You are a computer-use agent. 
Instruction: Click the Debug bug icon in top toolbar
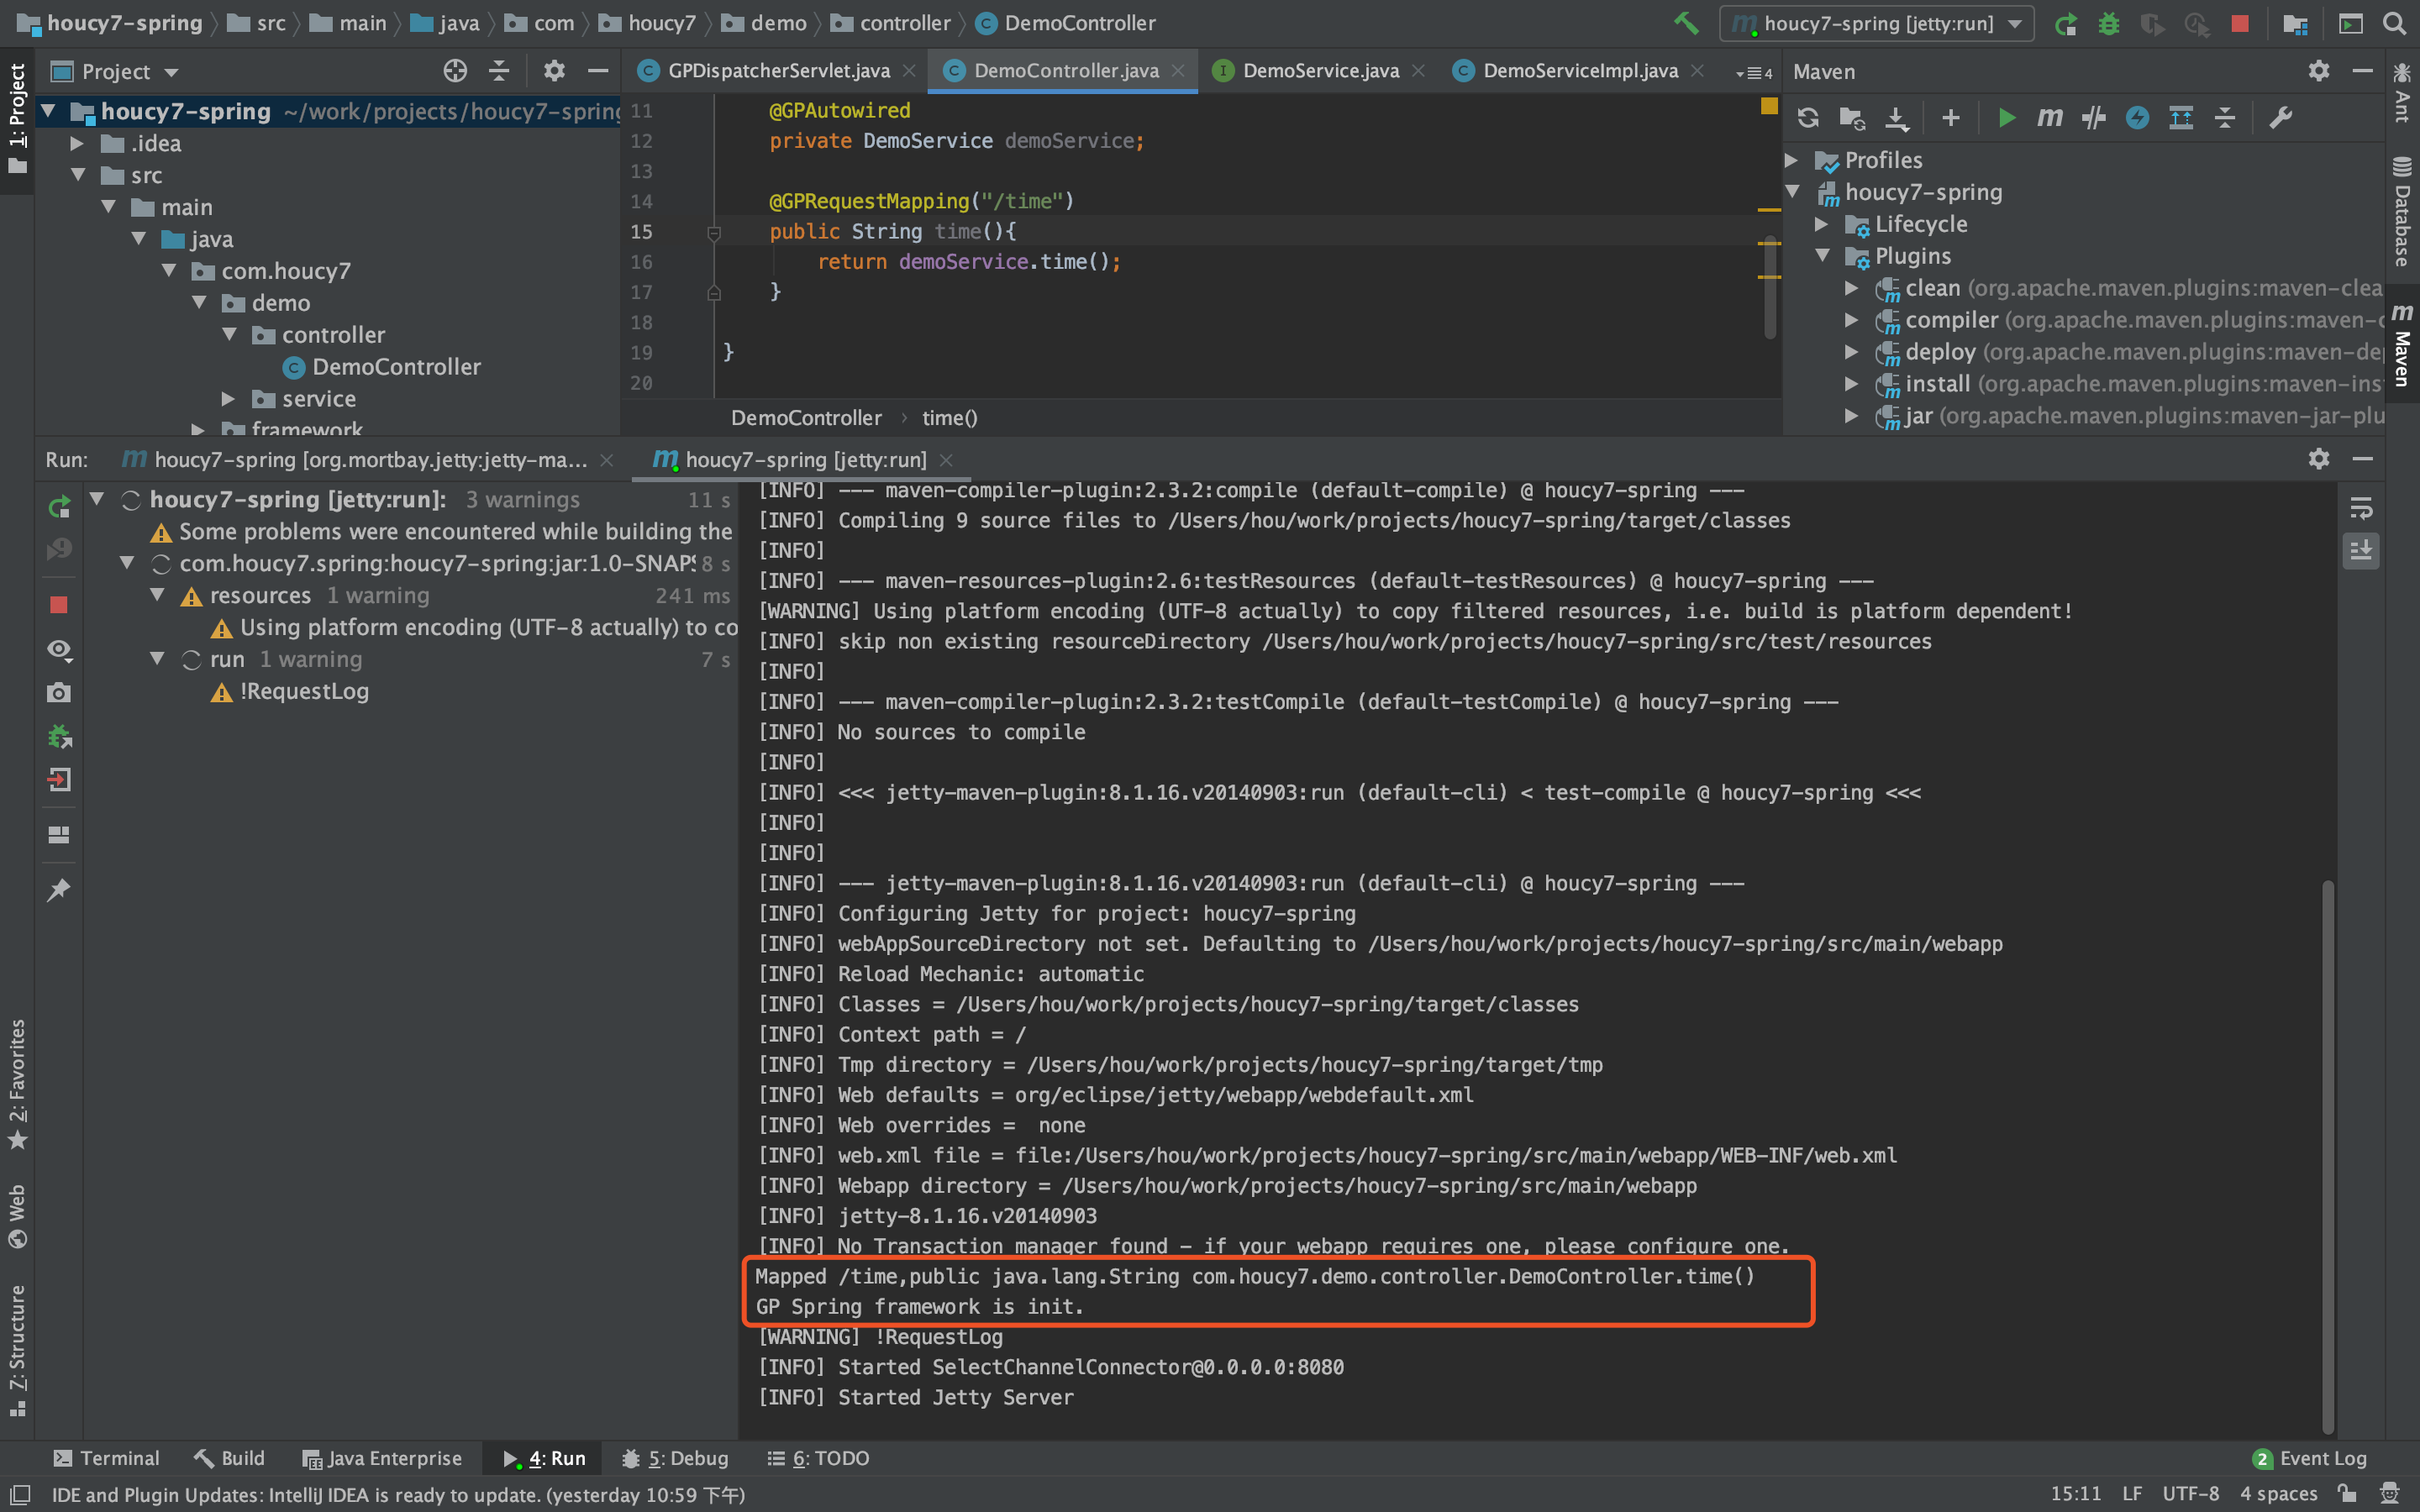2108,23
